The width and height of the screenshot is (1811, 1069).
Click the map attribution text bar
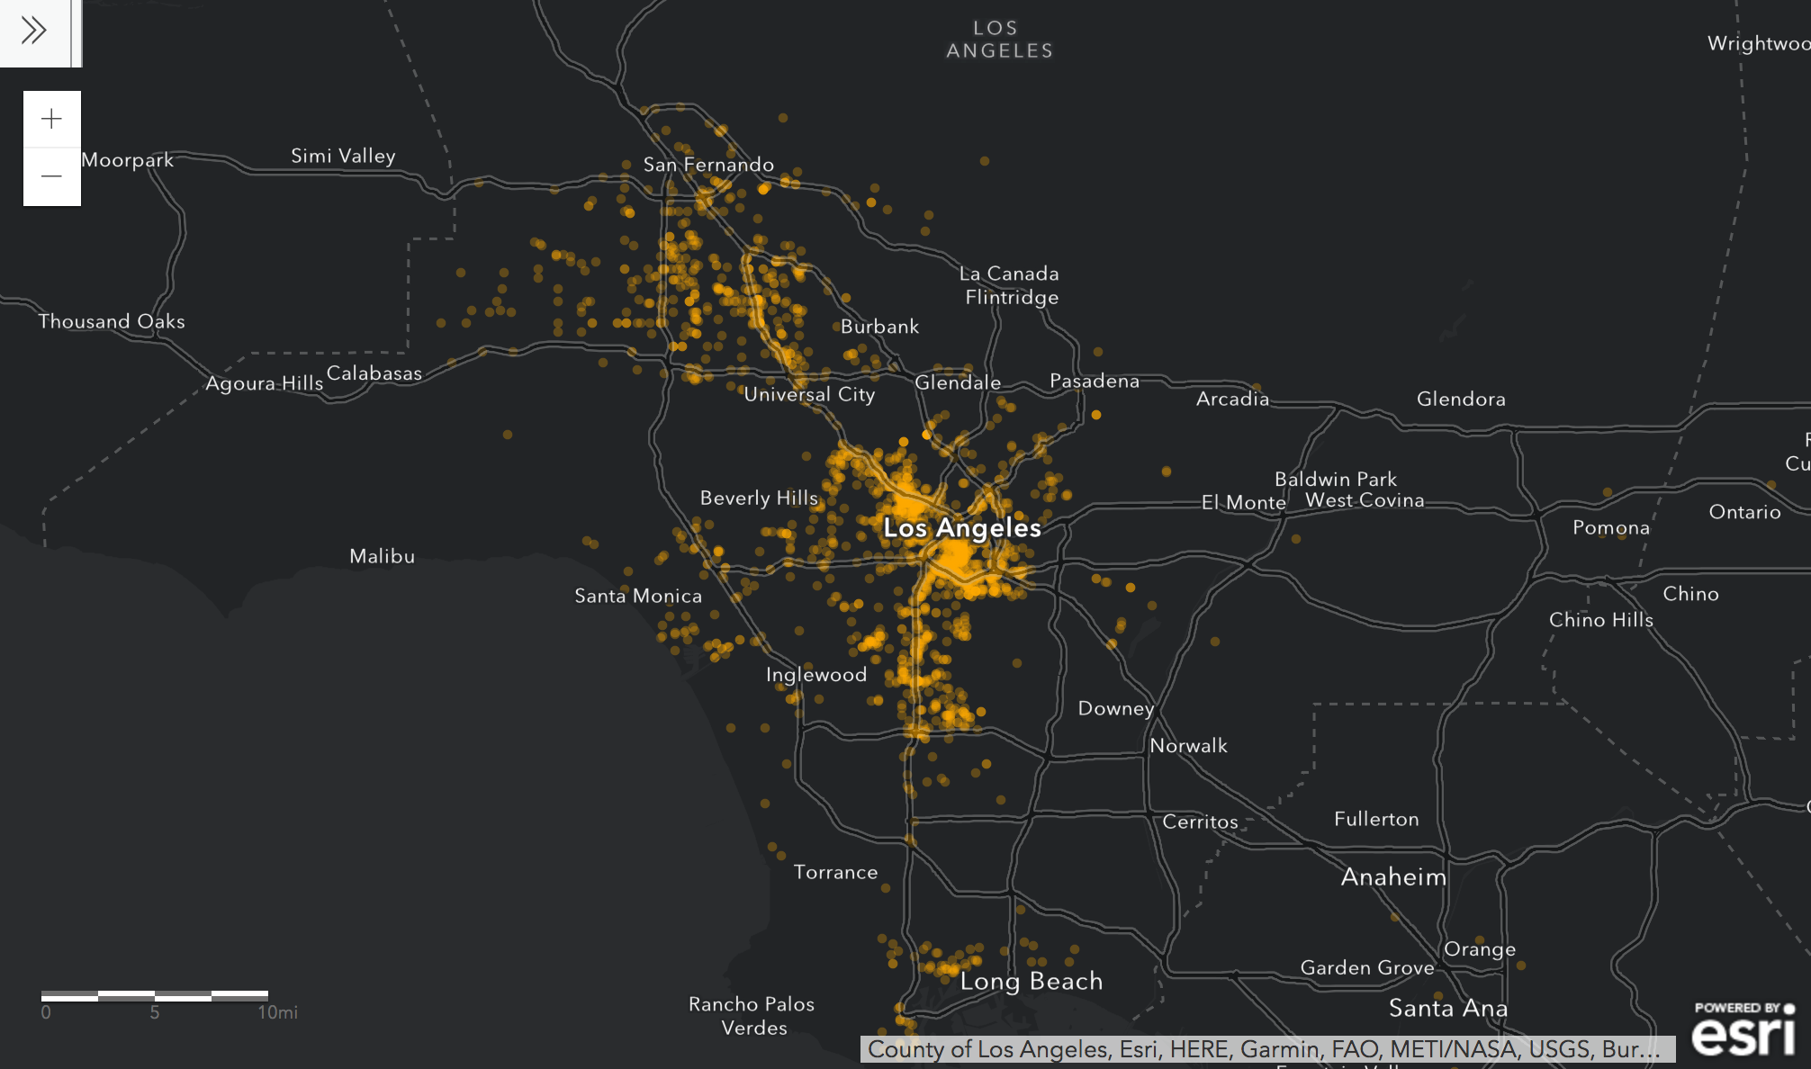tap(1266, 1049)
